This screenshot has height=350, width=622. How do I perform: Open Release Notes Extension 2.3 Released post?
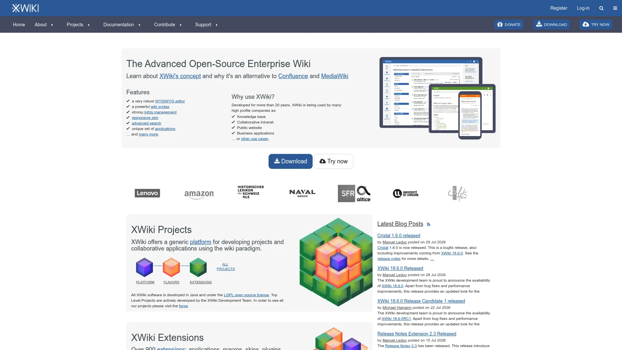point(417,334)
